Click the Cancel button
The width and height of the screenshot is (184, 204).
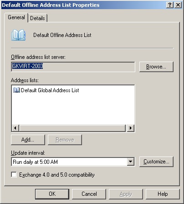click(x=89, y=194)
